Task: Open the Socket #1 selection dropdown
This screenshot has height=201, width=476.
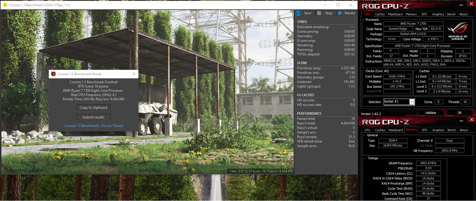Action: [412, 102]
